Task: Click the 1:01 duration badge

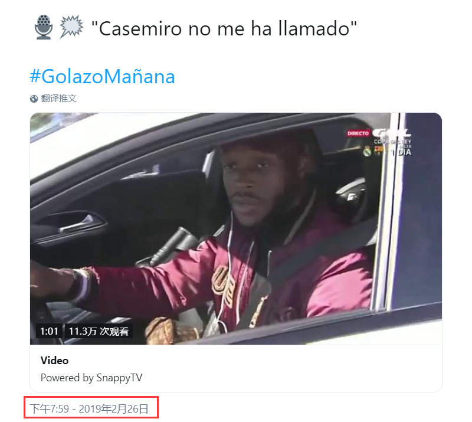Action: click(49, 331)
